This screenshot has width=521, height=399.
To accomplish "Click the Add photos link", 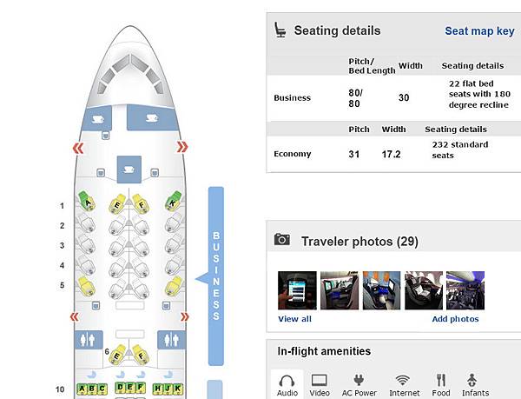I will (455, 319).
